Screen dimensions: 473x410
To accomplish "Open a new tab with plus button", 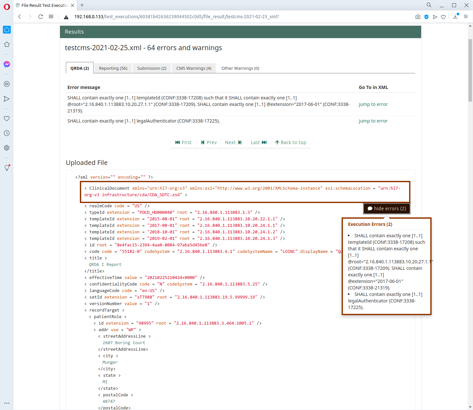I will 82,5.
